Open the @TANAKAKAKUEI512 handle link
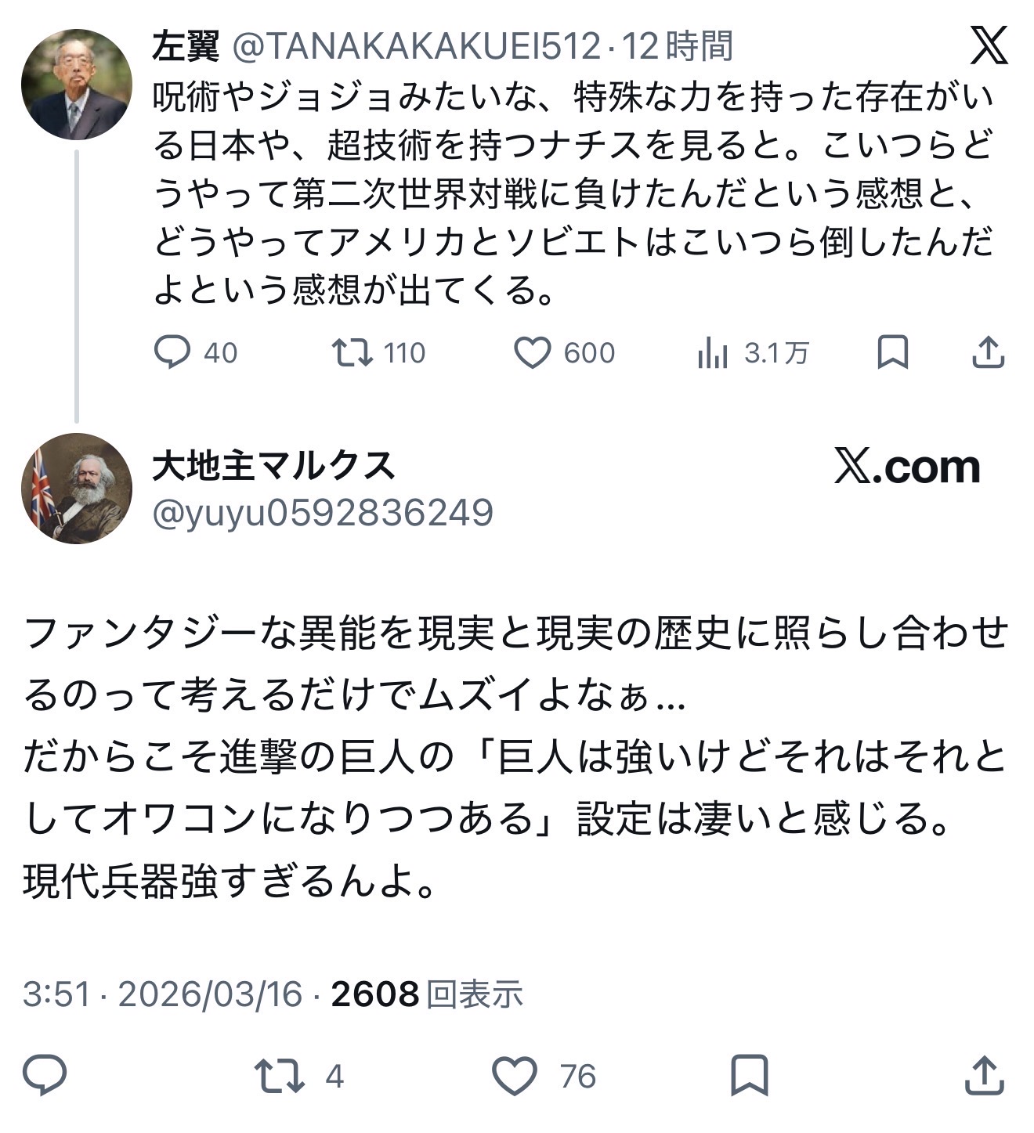1034x1133 pixels. tap(417, 47)
